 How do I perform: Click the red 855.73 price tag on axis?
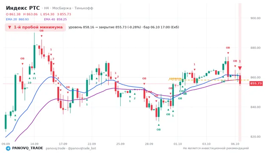[256, 83]
